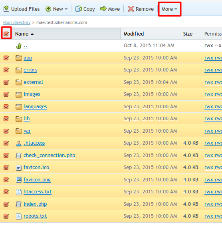Toggle the select-all checkbox in header
This screenshot has height=225, width=222.
pyautogui.click(x=6, y=34)
